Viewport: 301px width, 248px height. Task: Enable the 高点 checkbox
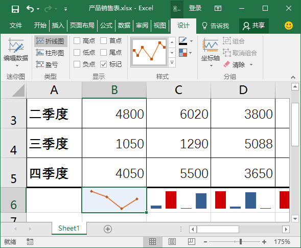click(77, 41)
